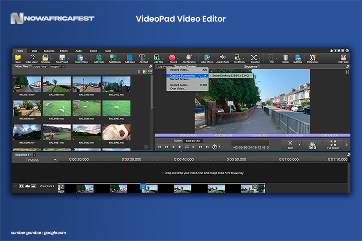Open the Templates dropdown arrow
This screenshot has height=241, width=362.
[x=52, y=58]
